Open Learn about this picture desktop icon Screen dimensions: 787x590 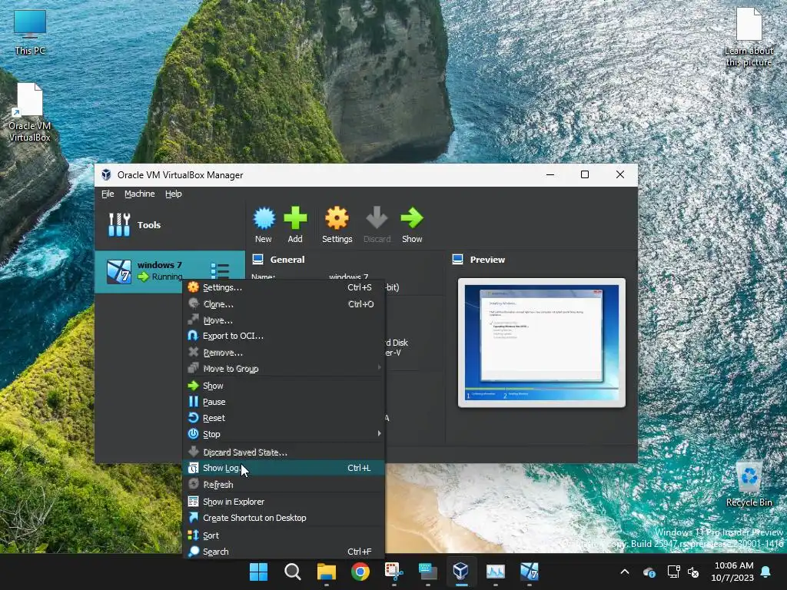tap(749, 38)
